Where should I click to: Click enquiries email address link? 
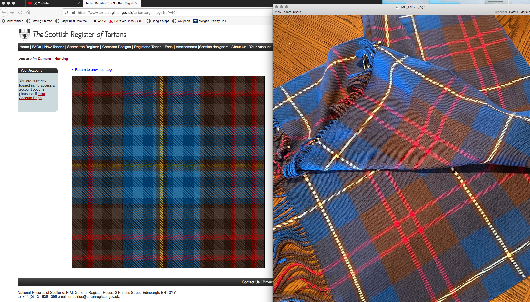click(x=94, y=297)
